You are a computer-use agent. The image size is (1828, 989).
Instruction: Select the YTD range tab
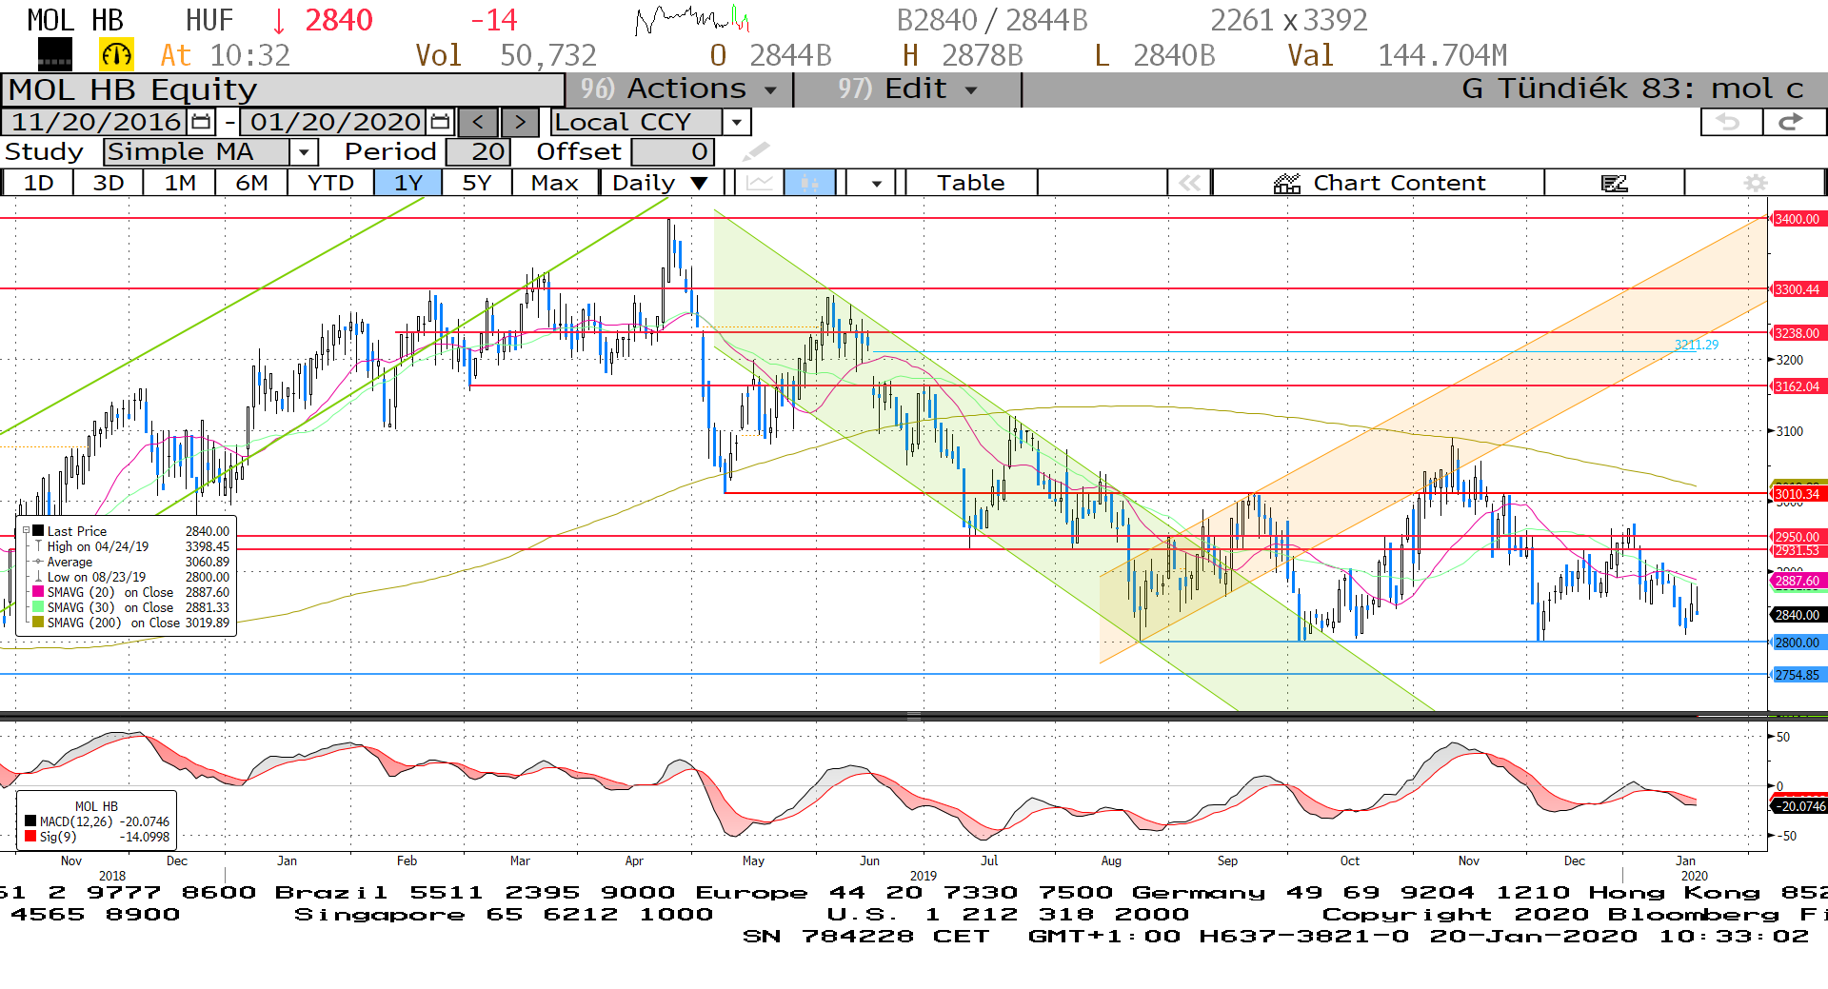[330, 183]
